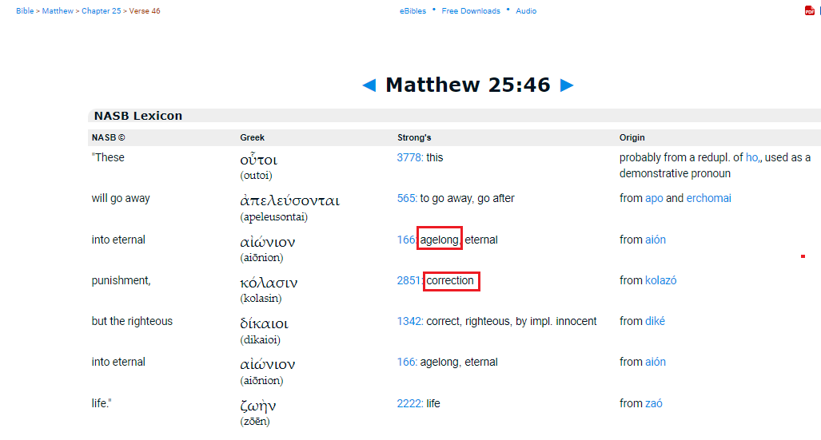
Task: Click the Matthew 25:46 heading
Action: (x=468, y=85)
